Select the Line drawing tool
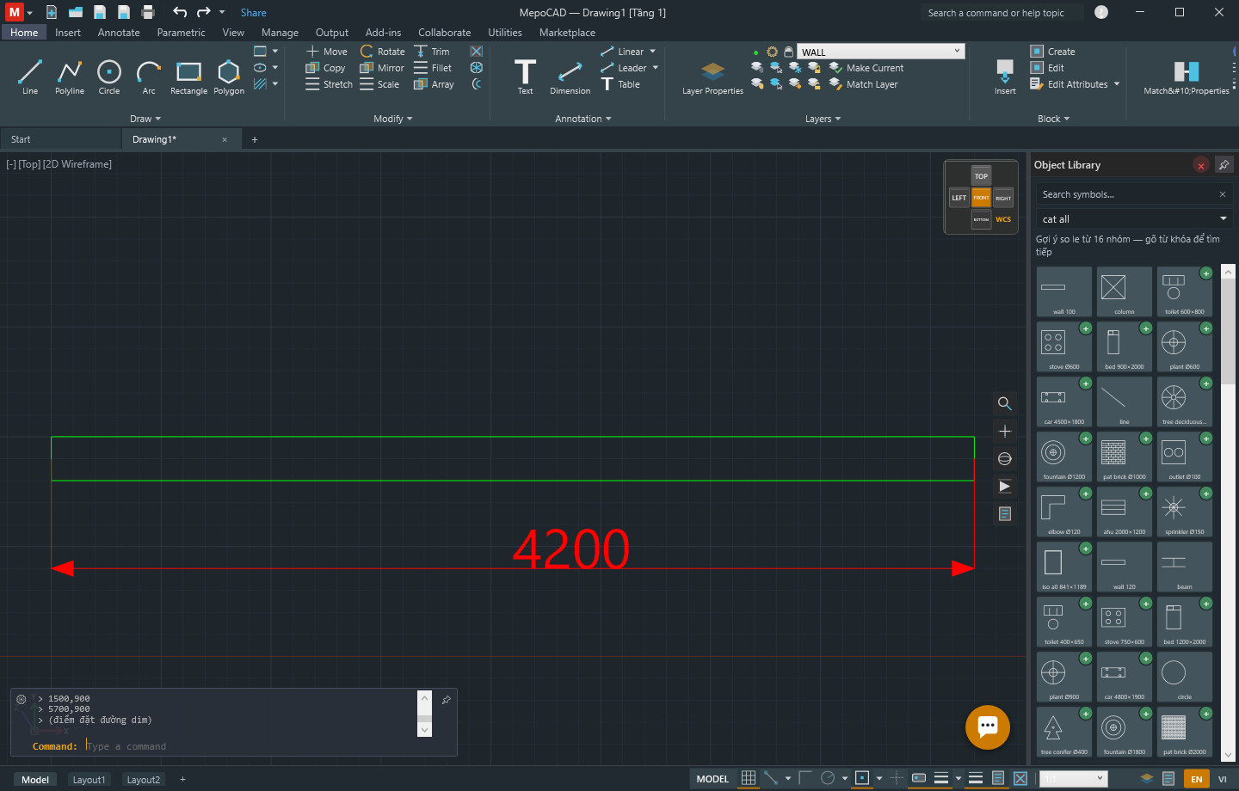This screenshot has height=791, width=1239. pos(30,77)
